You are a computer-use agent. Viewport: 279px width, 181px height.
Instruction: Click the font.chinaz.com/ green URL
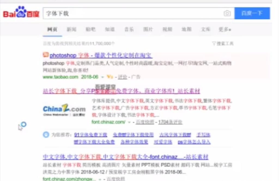(108, 122)
